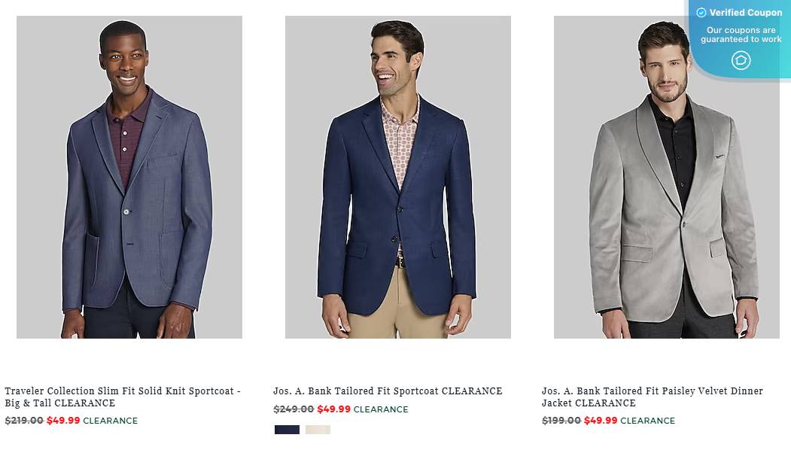Image resolution: width=791 pixels, height=453 pixels.
Task: Click the circular house icon in coupon banner
Action: pyautogui.click(x=741, y=60)
